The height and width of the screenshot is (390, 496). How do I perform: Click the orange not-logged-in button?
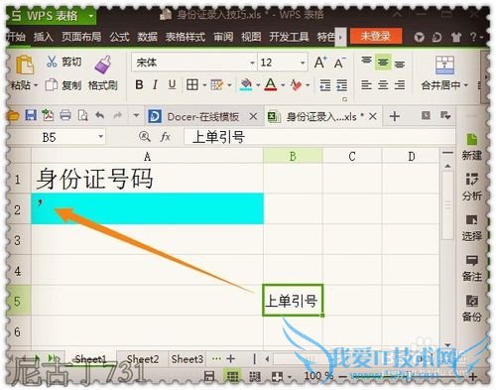click(376, 36)
